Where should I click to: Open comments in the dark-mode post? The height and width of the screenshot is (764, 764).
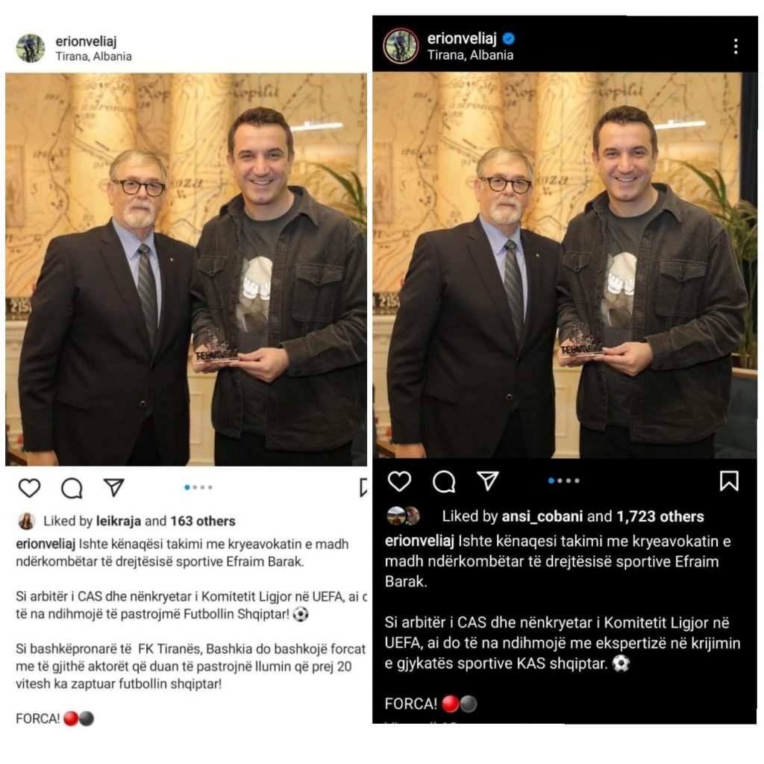click(x=444, y=482)
